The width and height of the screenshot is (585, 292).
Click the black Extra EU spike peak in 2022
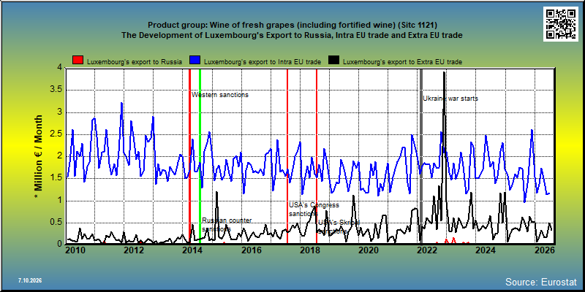(x=444, y=73)
